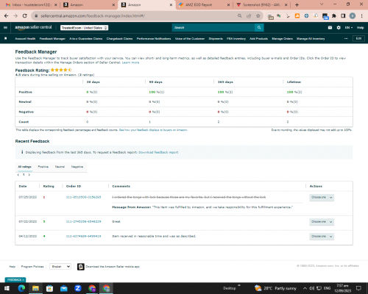
Task: Open the mail messages icon
Action: 330,28
